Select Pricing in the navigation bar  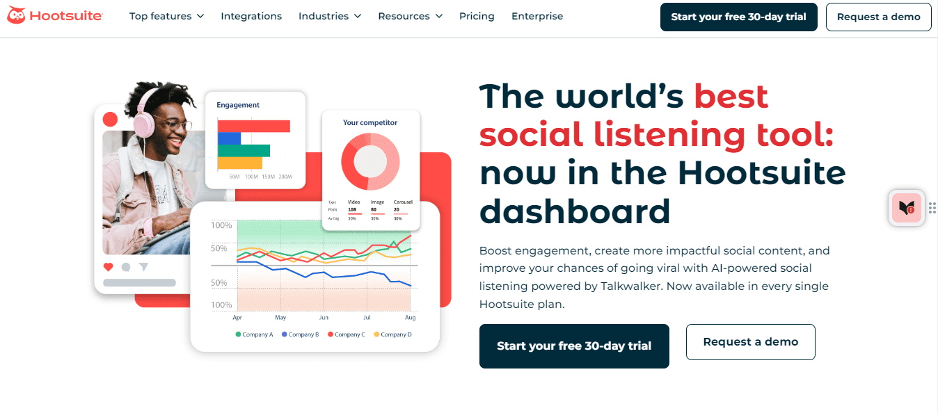pyautogui.click(x=477, y=16)
